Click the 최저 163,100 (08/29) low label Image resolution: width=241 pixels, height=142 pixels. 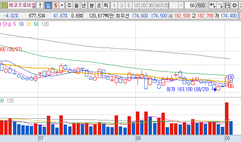(x=188, y=89)
